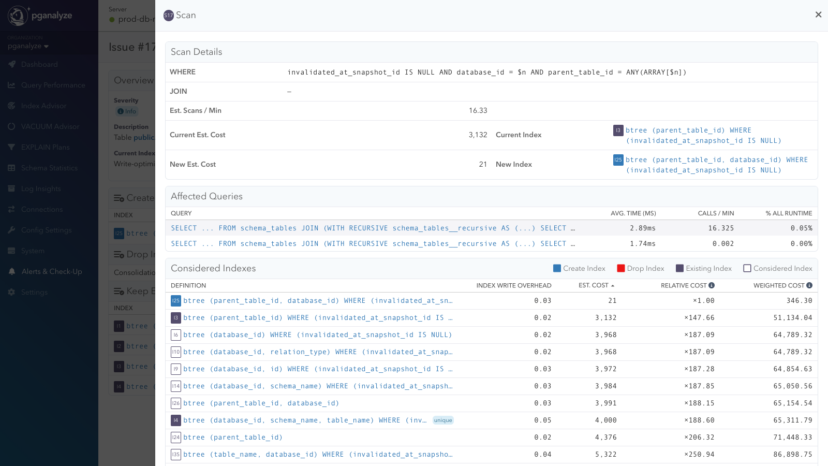
Task: Click the I2 badge on the background page
Action: [x=119, y=346]
